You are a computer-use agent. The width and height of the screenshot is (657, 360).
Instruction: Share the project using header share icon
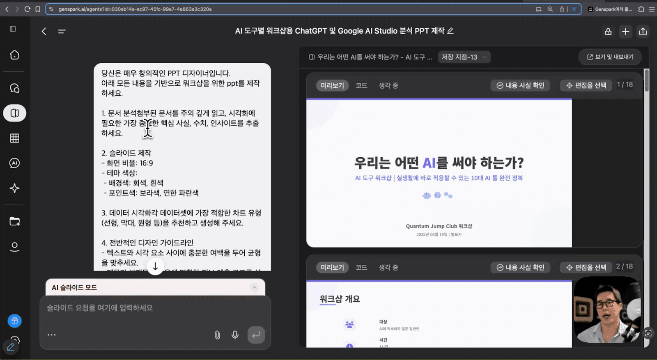click(x=643, y=32)
